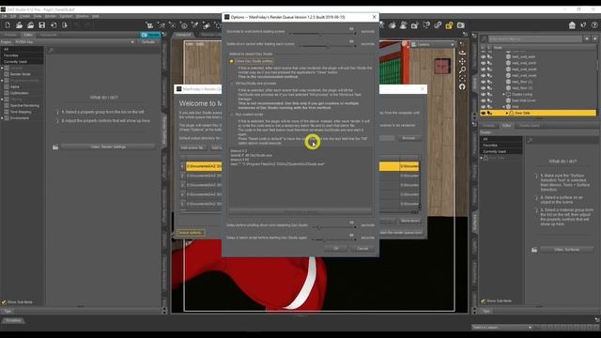Click the folder icon beside Video: Render Settings
Screen dimensions: 601x338
point(55,147)
